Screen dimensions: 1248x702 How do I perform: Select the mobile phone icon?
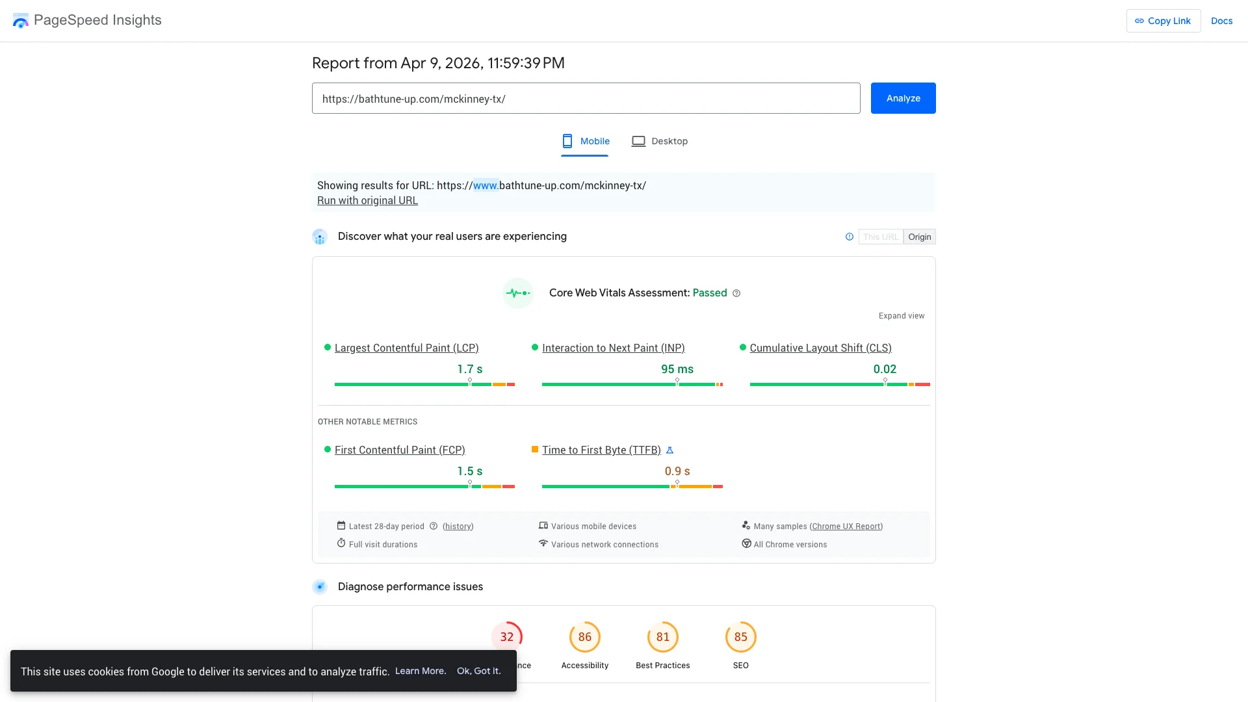click(x=567, y=140)
